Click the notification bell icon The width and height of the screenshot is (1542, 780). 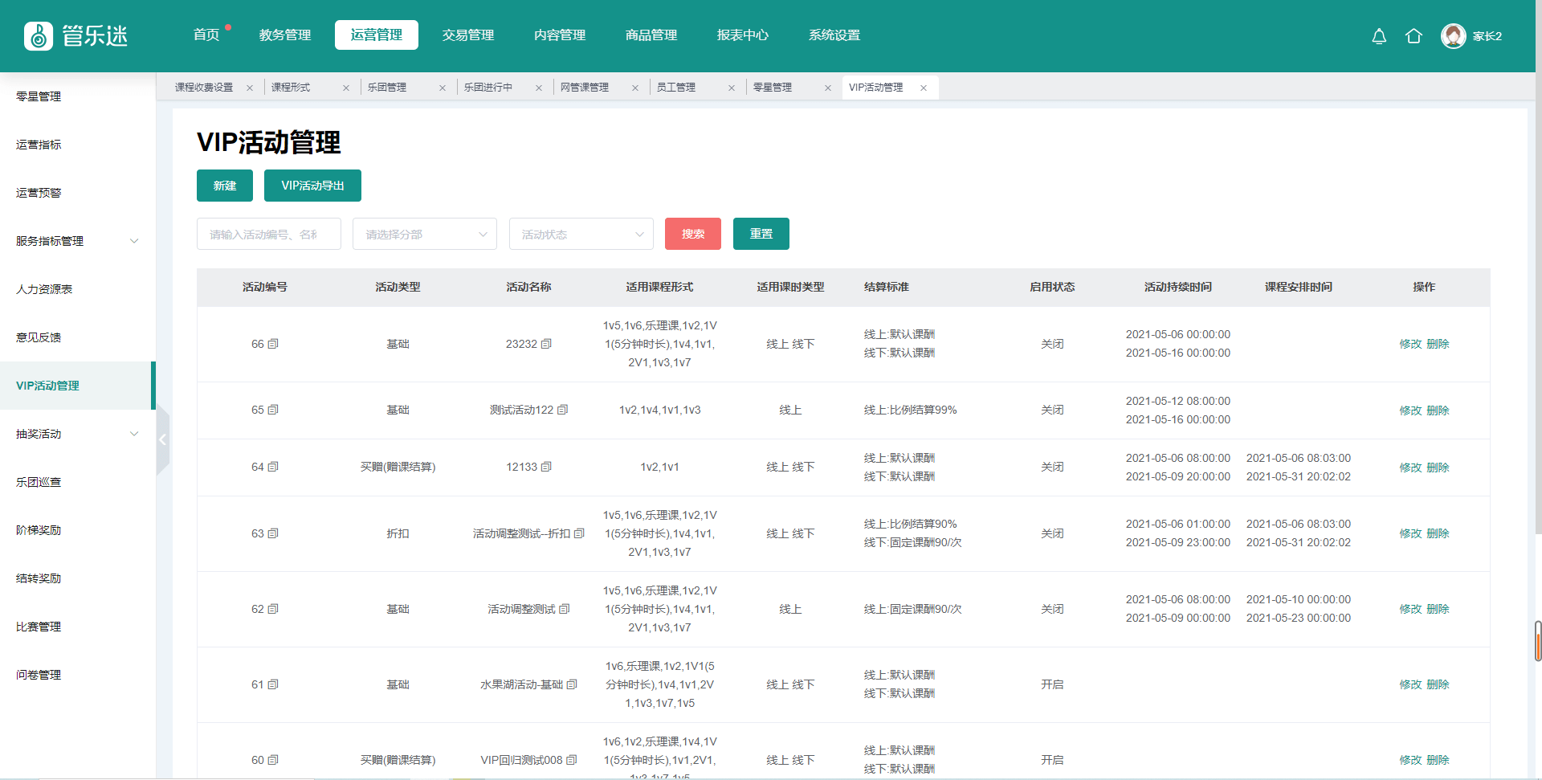point(1379,36)
